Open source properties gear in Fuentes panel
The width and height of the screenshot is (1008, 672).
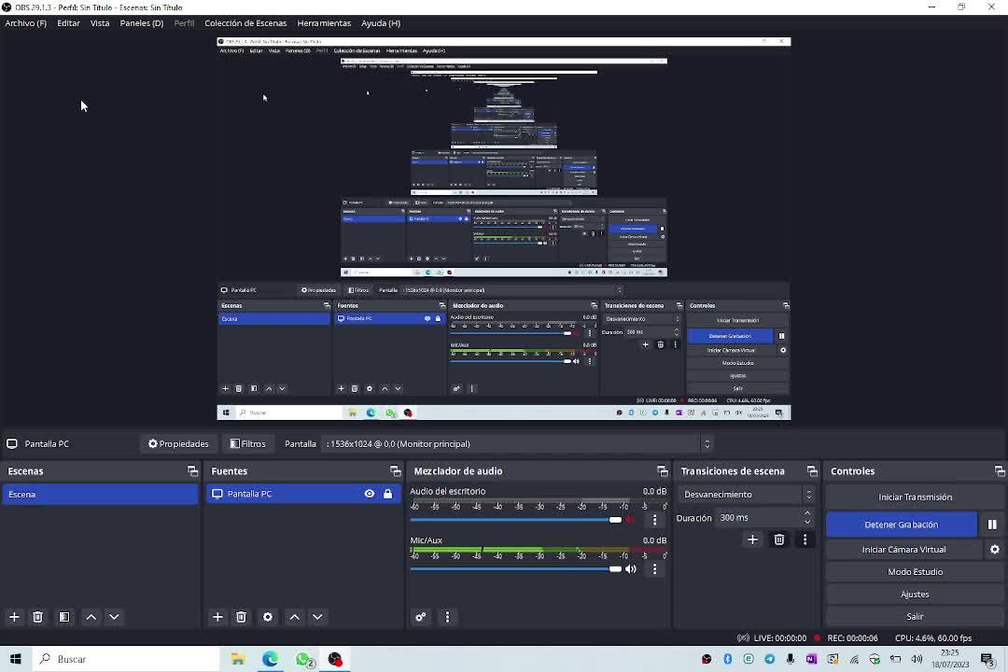(268, 617)
